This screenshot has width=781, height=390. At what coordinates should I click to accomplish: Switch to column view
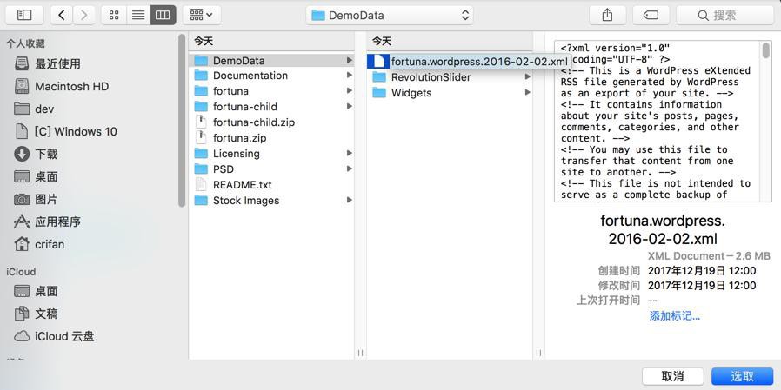[x=163, y=15]
